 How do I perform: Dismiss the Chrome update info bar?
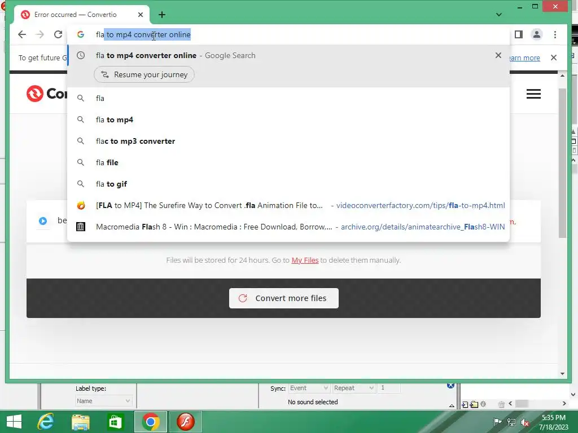[553, 58]
